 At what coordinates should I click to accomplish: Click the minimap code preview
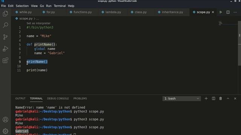(220, 23)
